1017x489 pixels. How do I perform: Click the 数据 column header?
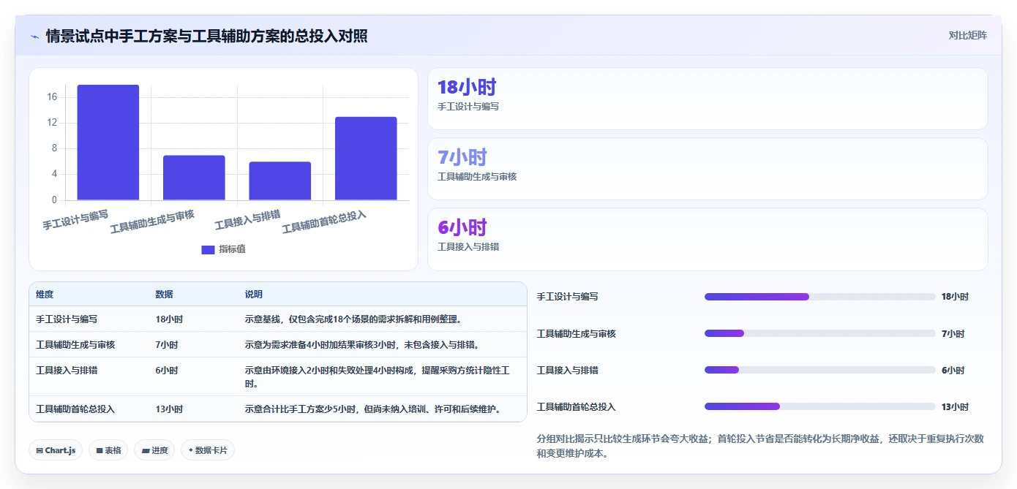(165, 295)
